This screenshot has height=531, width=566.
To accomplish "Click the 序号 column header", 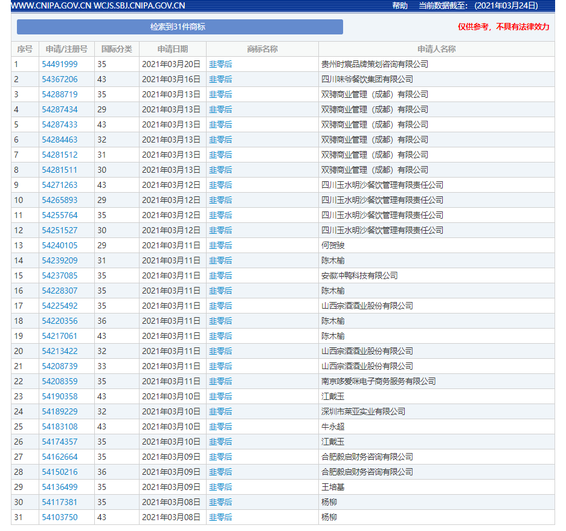I will pos(25,49).
